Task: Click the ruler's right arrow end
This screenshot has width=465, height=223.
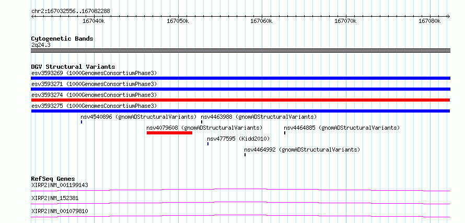Action: click(449, 16)
